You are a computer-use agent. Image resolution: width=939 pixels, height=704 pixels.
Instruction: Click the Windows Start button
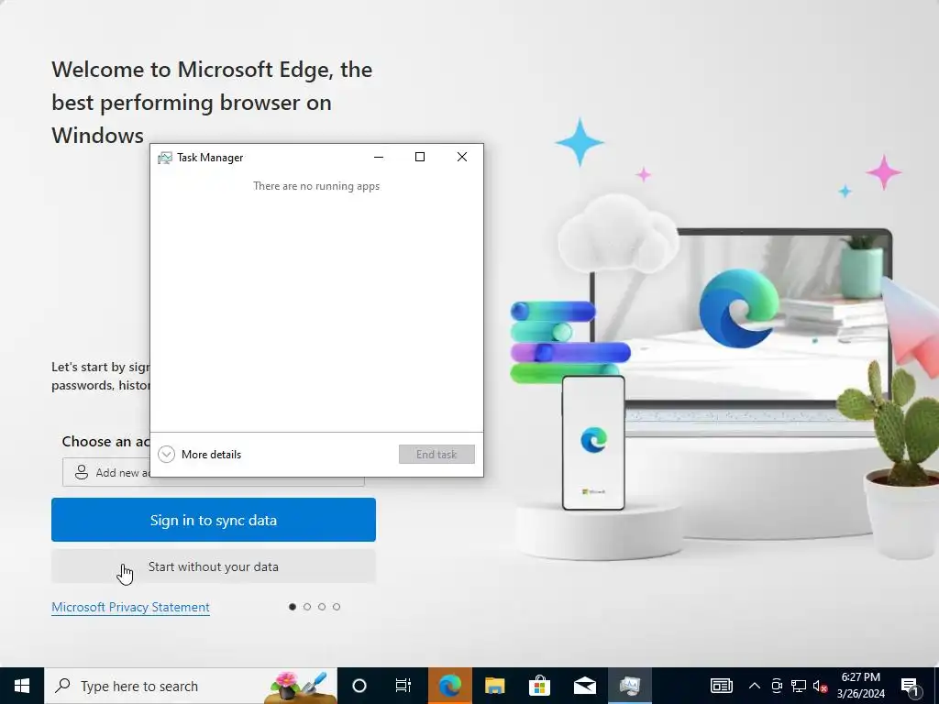(22, 686)
